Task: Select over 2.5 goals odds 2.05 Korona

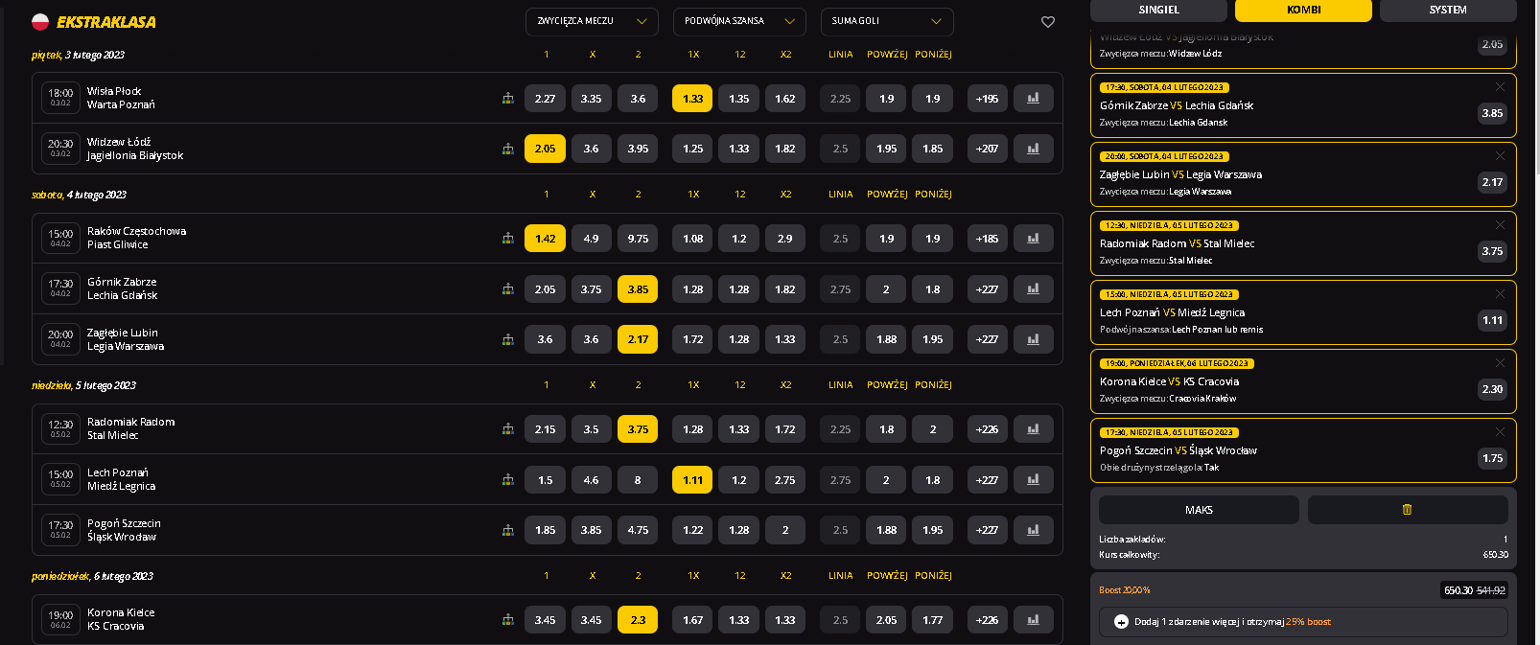Action: pos(886,620)
